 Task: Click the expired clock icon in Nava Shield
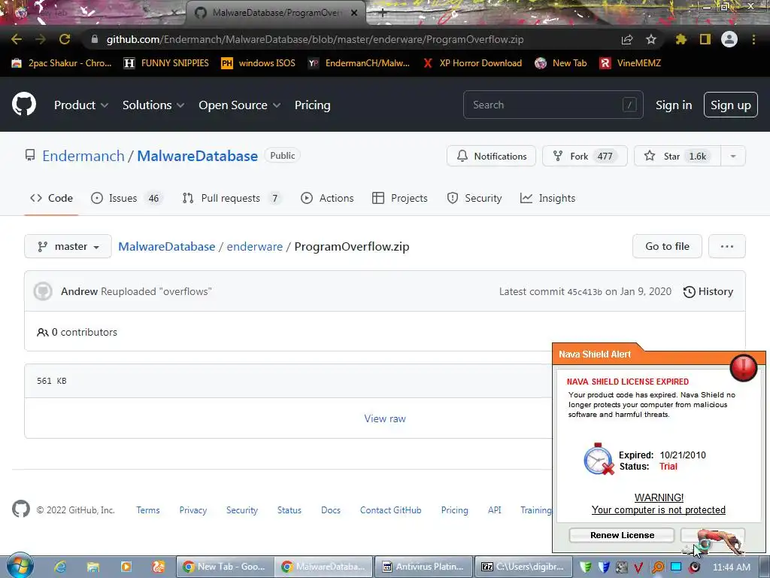598,459
